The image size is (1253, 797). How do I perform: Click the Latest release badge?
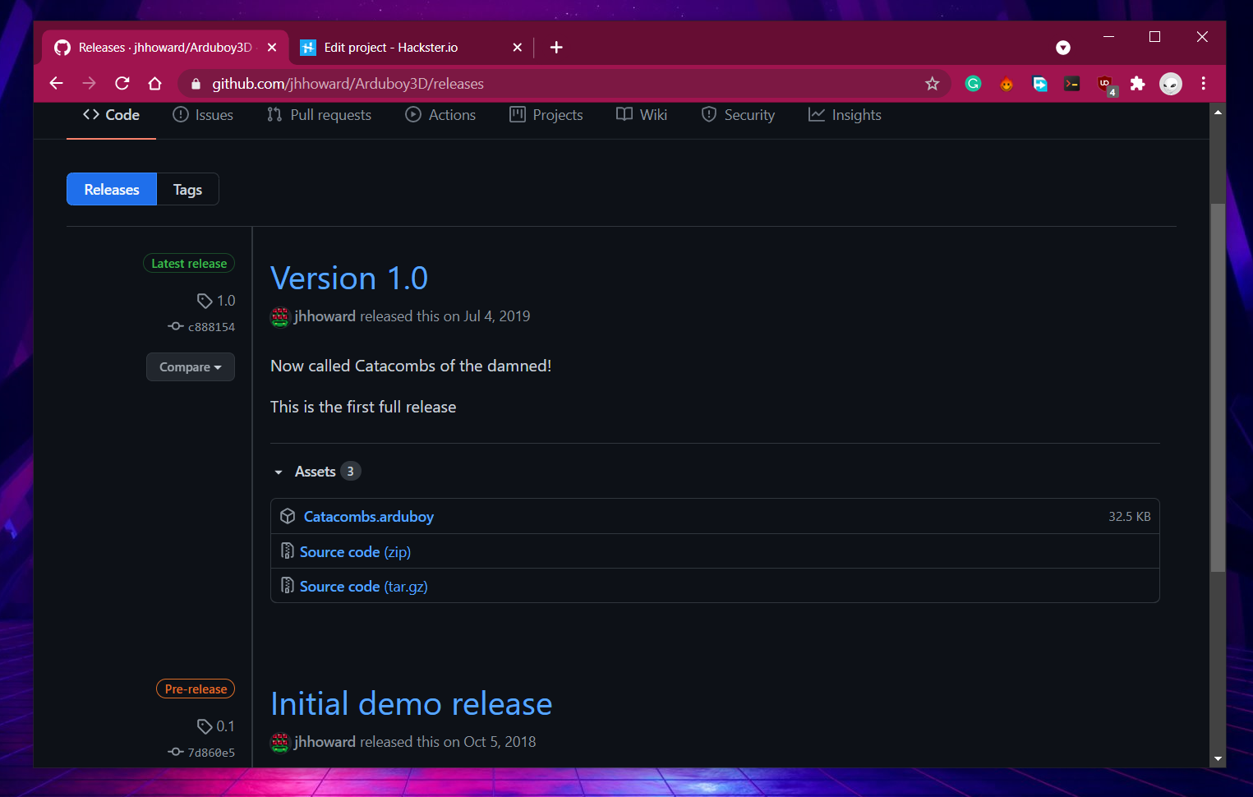(x=189, y=263)
